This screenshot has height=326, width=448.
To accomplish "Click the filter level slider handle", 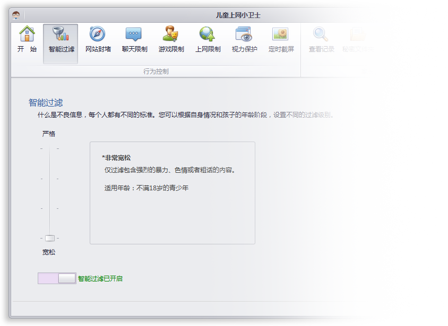I will tap(50, 238).
